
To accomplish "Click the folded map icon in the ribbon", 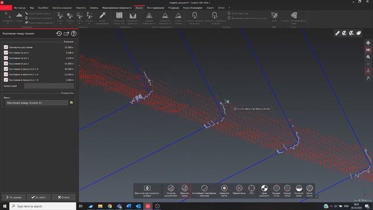I will click(x=119, y=16).
